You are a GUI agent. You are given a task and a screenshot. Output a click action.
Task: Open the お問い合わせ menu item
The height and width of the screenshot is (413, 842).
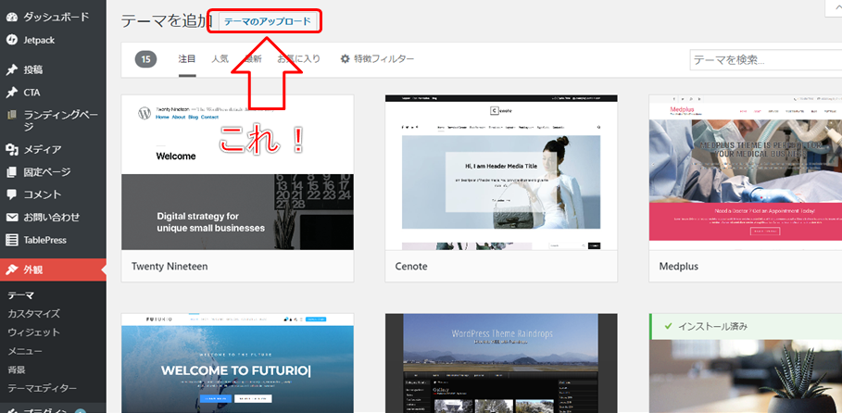point(53,218)
